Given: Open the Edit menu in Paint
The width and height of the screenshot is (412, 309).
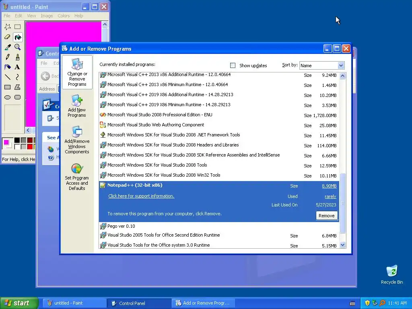Looking at the screenshot, I should click(19, 16).
